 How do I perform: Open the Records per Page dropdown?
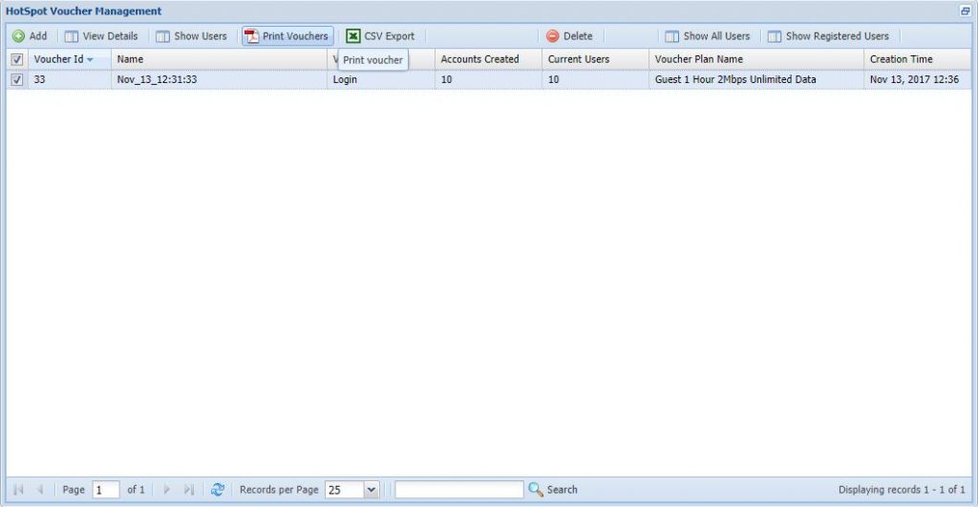point(372,489)
